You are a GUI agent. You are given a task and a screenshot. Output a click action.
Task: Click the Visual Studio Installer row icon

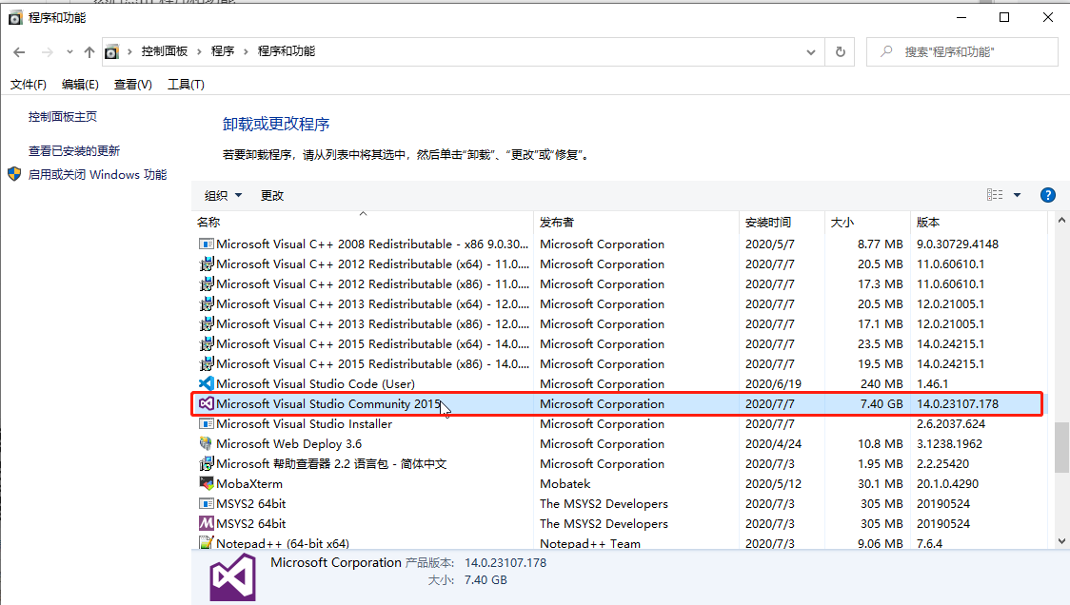206,423
